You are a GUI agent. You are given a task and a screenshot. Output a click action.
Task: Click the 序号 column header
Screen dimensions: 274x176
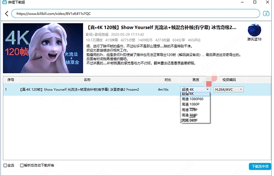[x=10, y=80]
